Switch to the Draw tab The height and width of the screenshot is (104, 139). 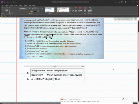click(x=16, y=5)
